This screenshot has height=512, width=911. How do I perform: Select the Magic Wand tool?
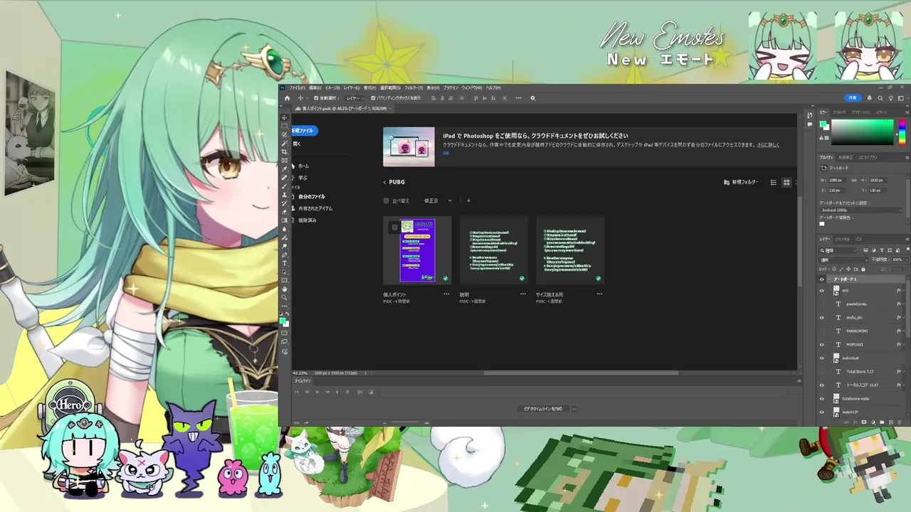point(284,143)
